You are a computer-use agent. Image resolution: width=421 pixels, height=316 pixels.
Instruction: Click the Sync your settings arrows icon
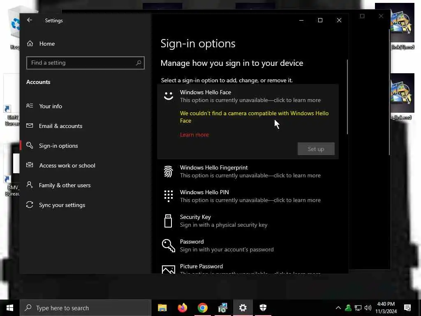click(x=30, y=204)
